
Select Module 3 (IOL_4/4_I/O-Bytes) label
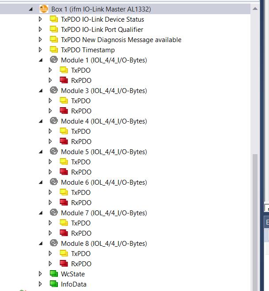click(104, 91)
